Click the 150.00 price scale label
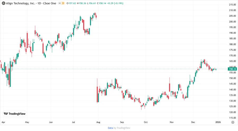238x131 pixels. [x=232, y=78]
